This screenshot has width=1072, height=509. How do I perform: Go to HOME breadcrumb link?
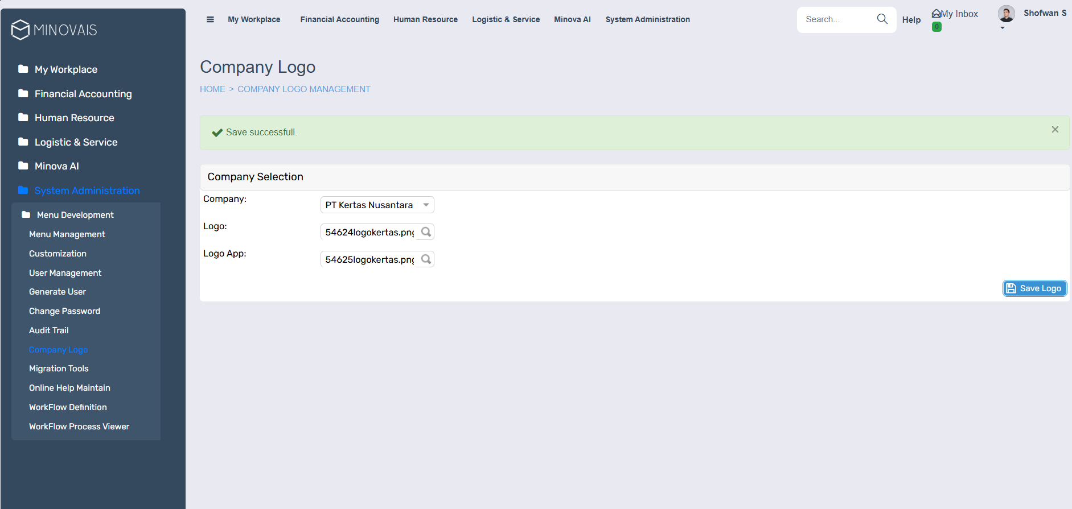click(x=212, y=89)
